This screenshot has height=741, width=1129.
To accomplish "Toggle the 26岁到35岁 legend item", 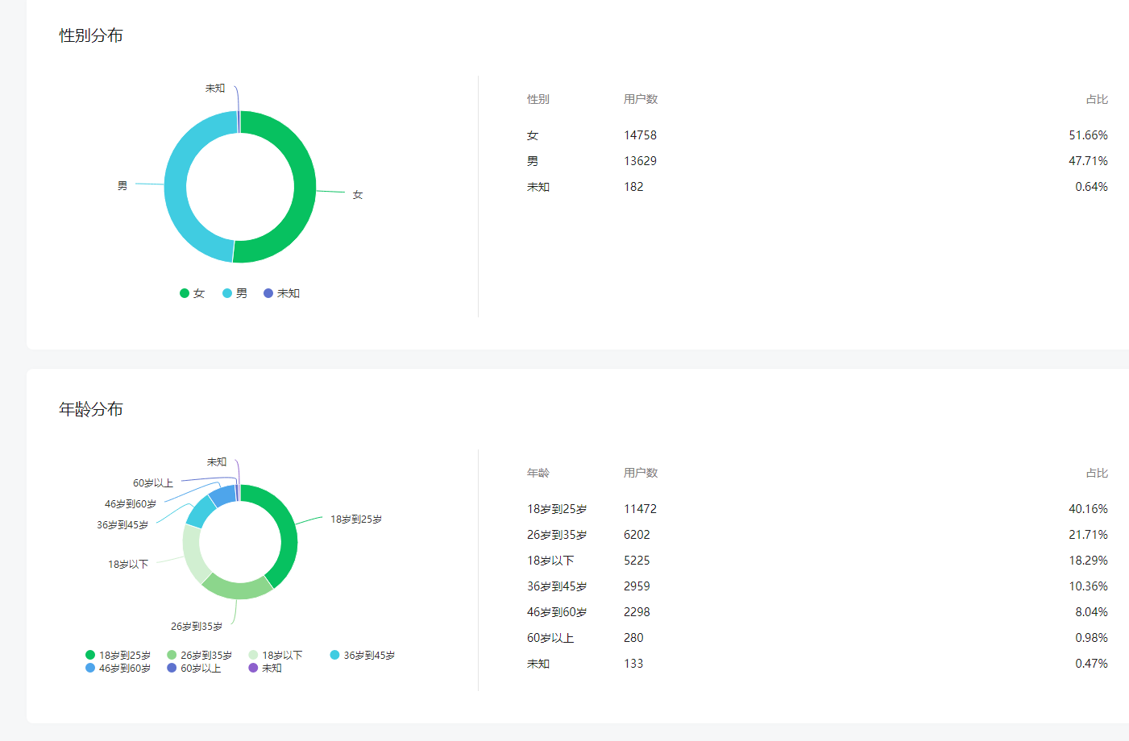I will point(199,655).
